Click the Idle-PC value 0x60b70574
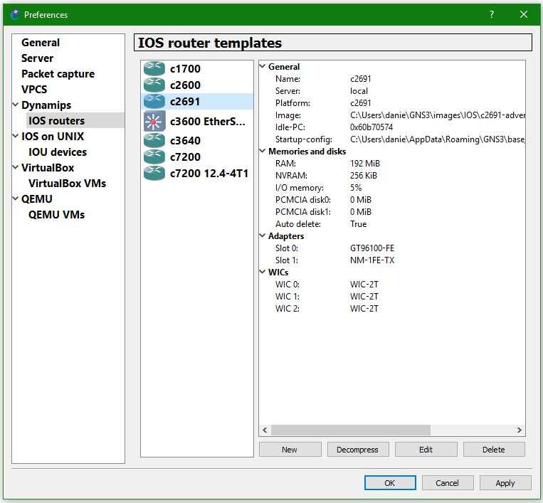 [371, 127]
